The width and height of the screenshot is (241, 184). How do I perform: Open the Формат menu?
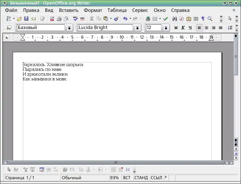[x=93, y=10]
